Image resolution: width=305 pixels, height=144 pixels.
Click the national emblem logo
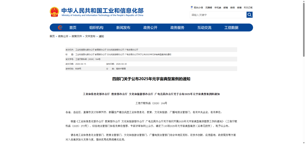pos(54,12)
